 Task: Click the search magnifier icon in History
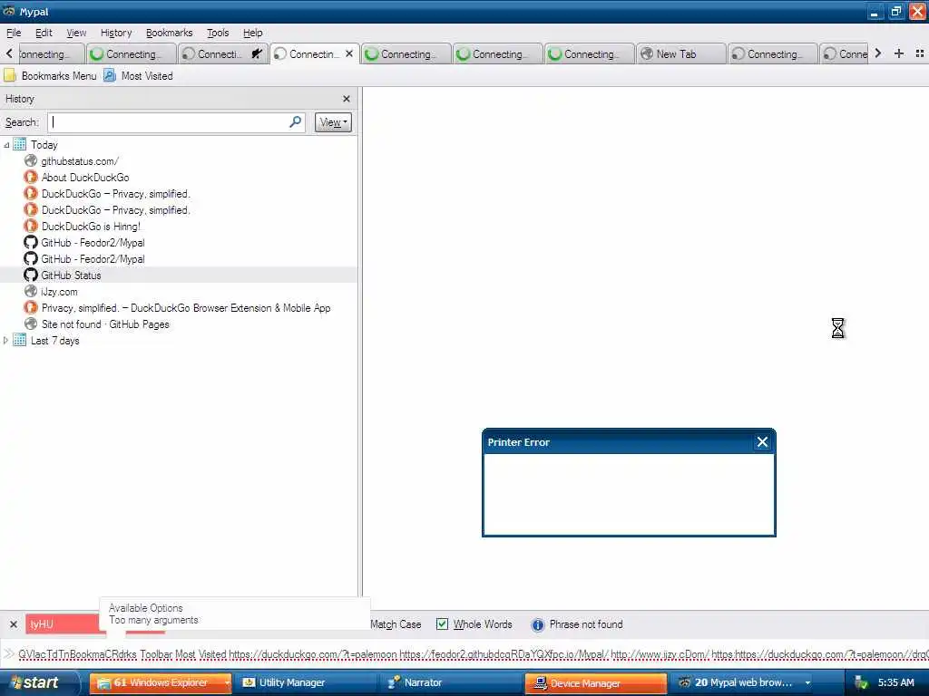click(x=295, y=122)
